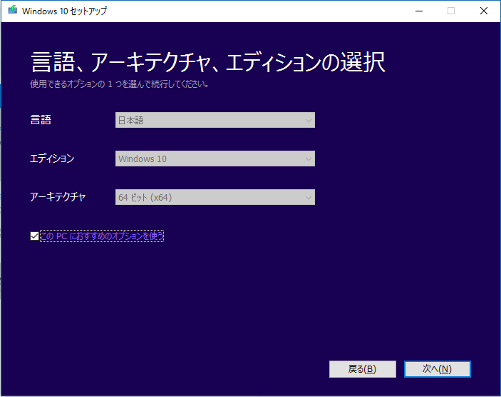501x397 pixels.
Task: Click the 'Windows 10 セットアップ' title text
Action: [65, 11]
